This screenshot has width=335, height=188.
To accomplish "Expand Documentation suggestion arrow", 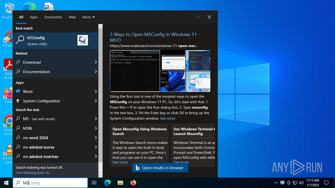I will tap(96, 72).
